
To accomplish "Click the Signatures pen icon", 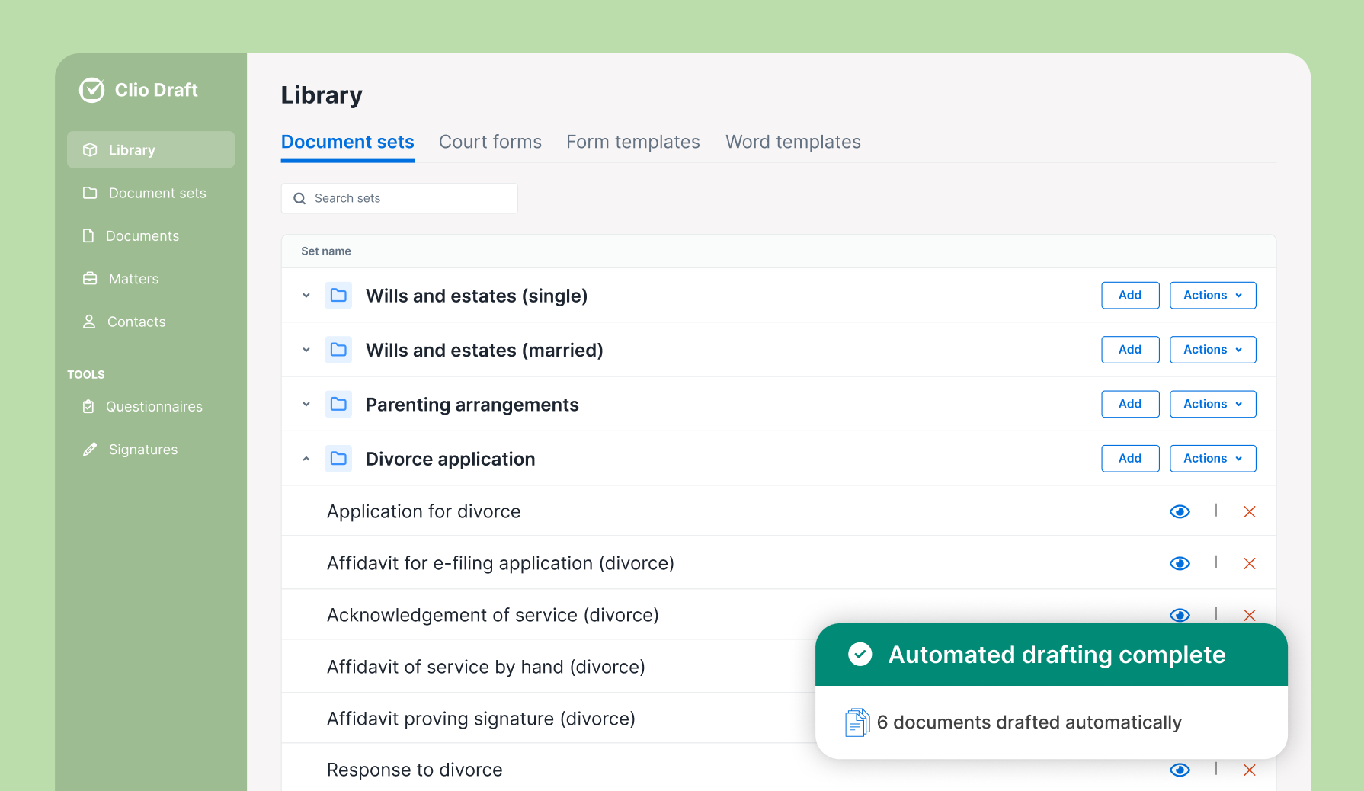I will tap(90, 449).
